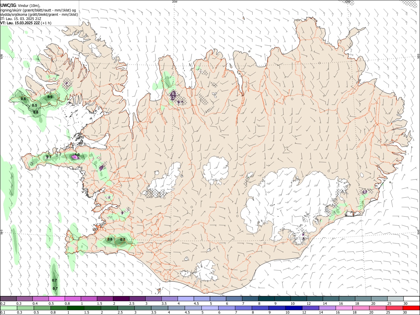Click the '0.9' precipitation value on the map
The height and width of the screenshot is (315, 420).
point(50,97)
